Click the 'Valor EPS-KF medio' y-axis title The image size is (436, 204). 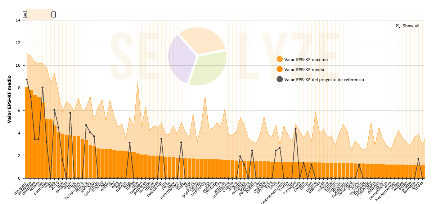pos(10,99)
